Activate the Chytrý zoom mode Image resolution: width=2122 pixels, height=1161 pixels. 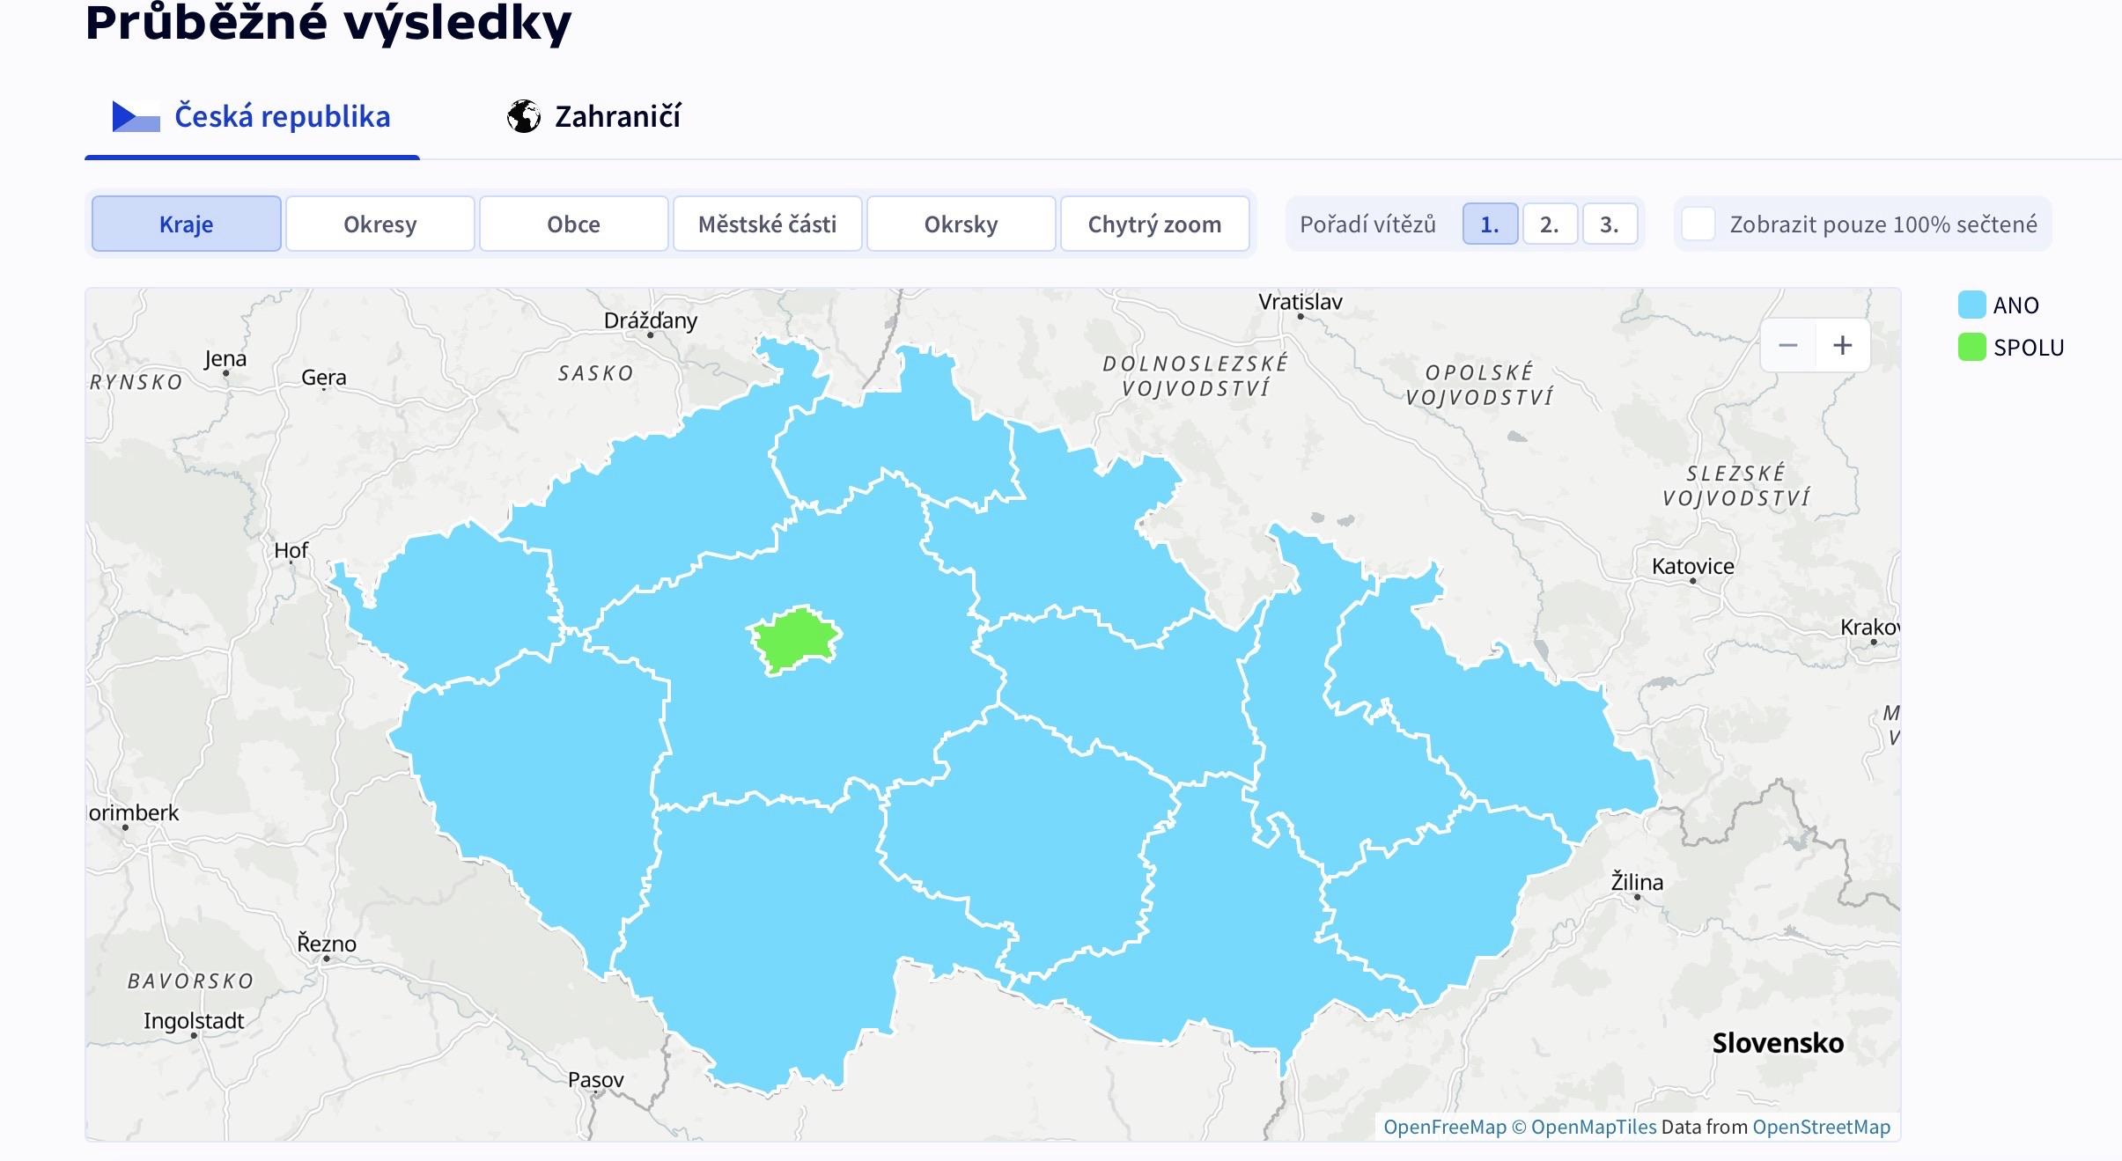(x=1155, y=224)
